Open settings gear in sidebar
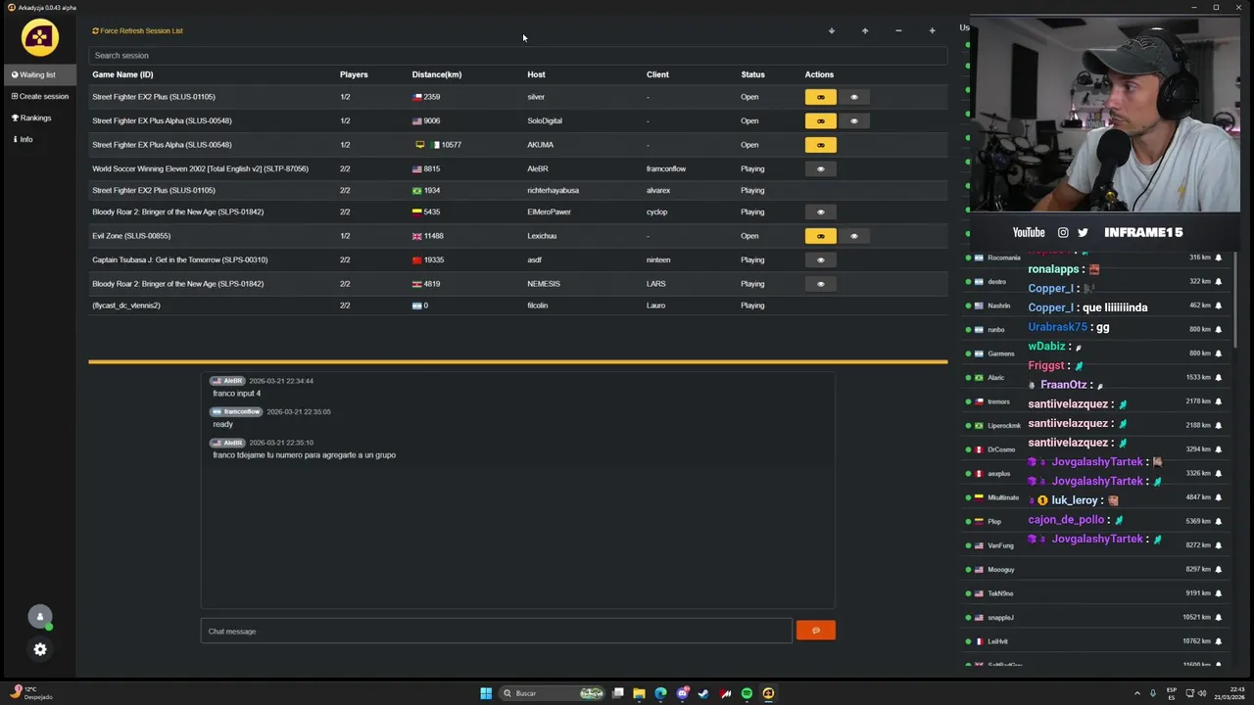This screenshot has height=705, width=1254. click(x=40, y=649)
